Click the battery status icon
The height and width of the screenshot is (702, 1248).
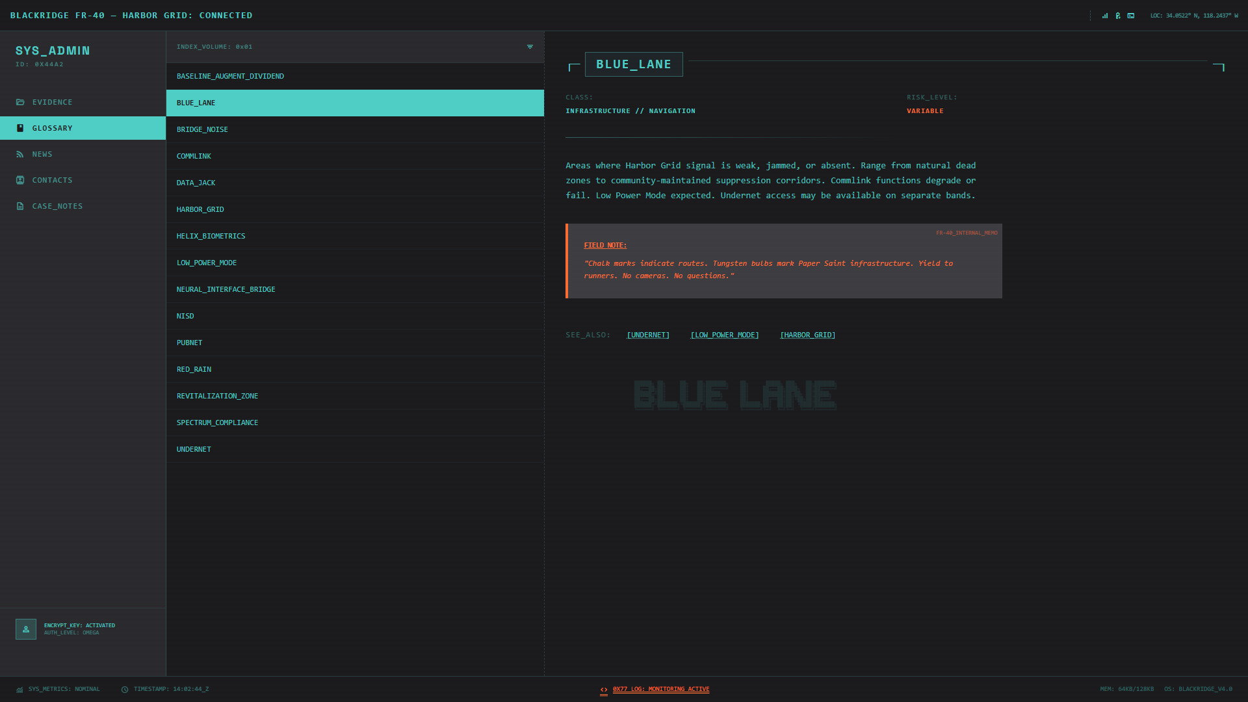tap(1118, 16)
